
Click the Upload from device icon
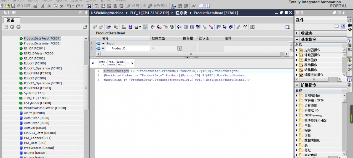[109, 6]
